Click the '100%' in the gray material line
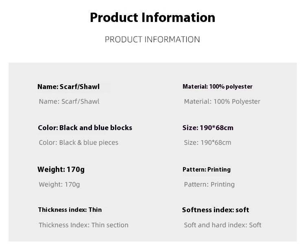Viewport: 305px width, 248px height. click(222, 102)
